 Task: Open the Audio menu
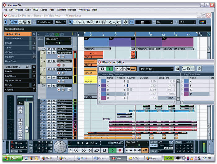28,10
